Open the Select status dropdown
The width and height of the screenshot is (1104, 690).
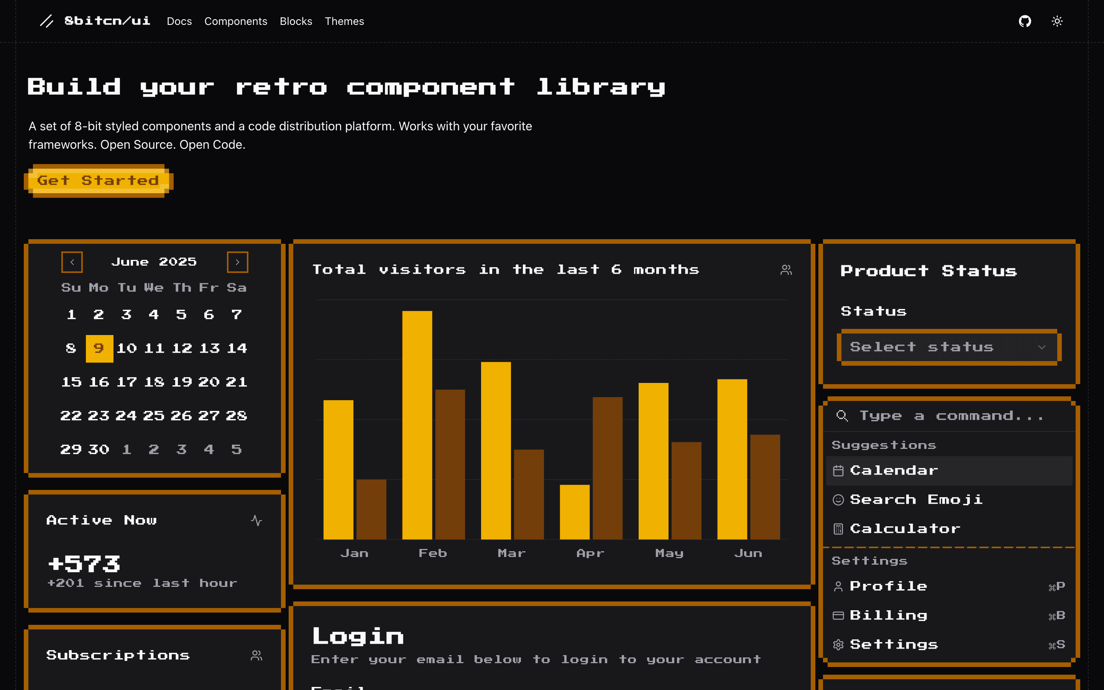pos(949,347)
